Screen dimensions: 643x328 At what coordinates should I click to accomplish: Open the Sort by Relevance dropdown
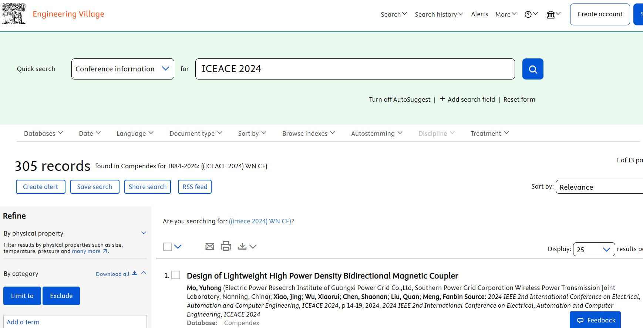pyautogui.click(x=599, y=187)
